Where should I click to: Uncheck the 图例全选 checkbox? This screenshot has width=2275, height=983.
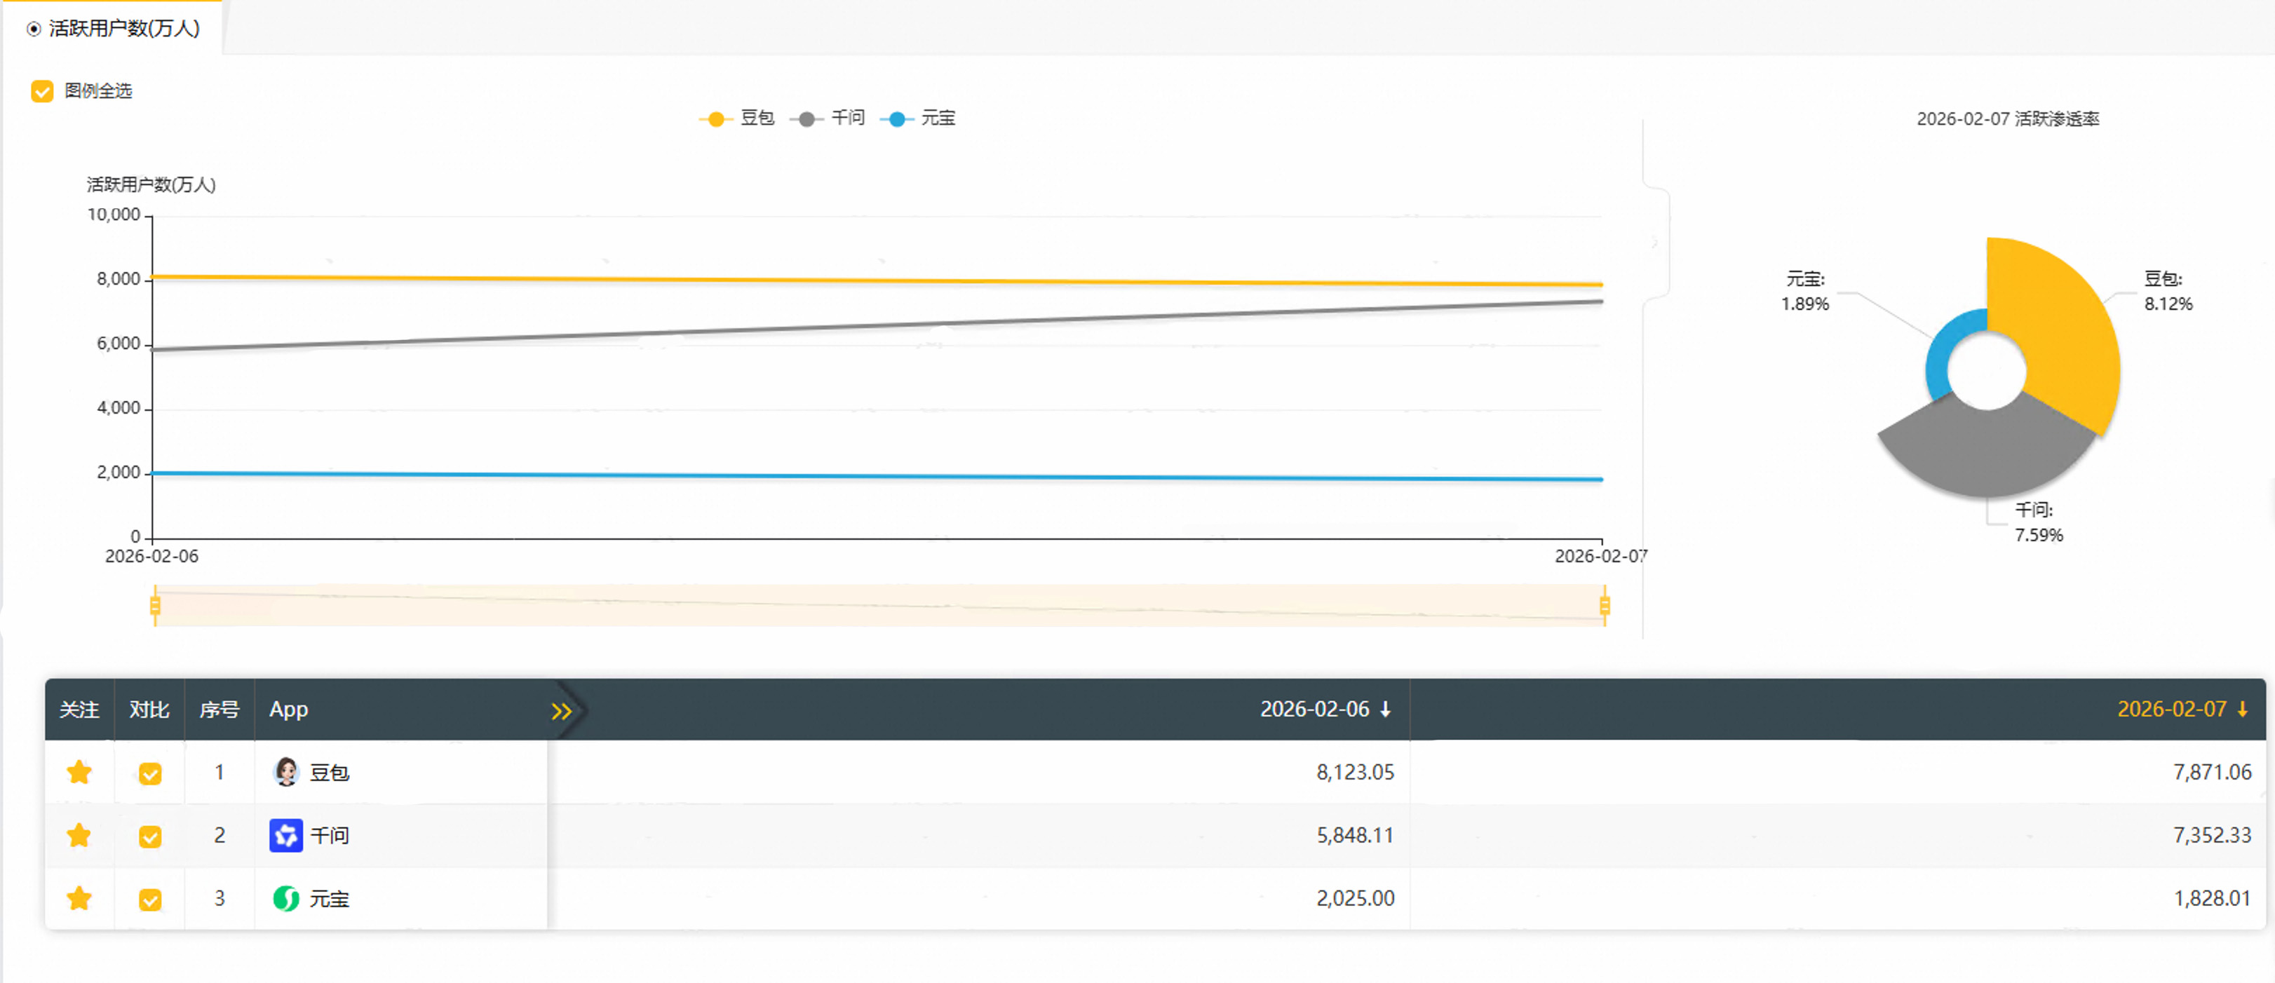41,91
